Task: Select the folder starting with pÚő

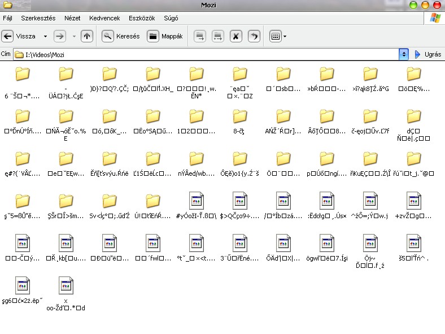Action: click(326, 164)
